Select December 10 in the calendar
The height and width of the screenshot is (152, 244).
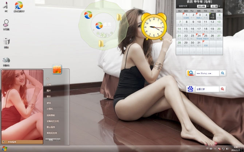199,23
